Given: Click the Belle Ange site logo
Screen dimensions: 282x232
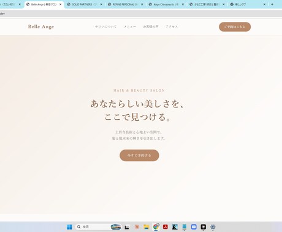Looking at the screenshot, I should 41,27.
